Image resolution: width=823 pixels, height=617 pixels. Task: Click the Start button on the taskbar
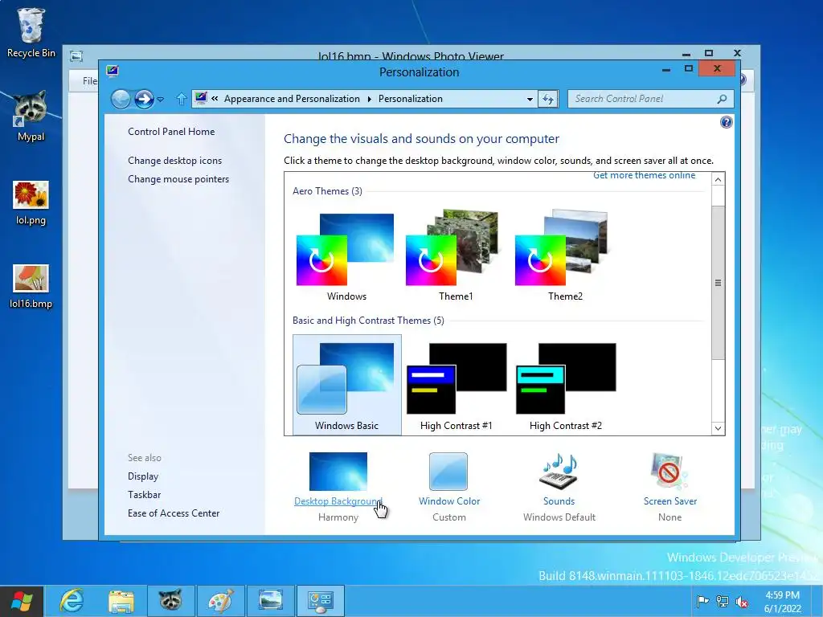[x=22, y=601]
